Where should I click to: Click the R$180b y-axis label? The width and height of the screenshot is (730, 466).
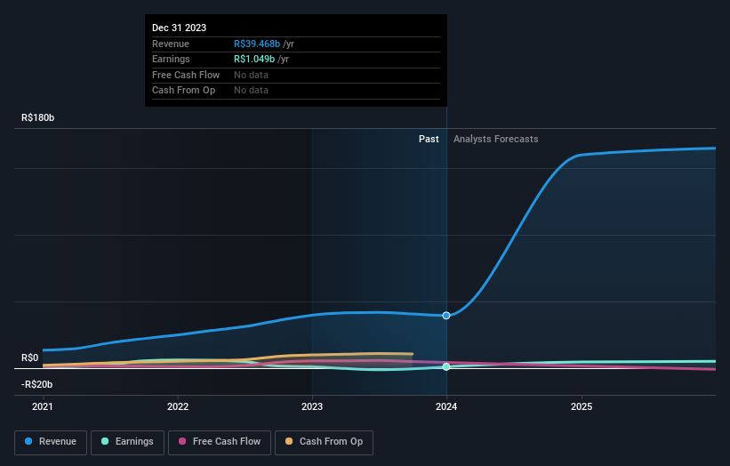pyautogui.click(x=37, y=117)
